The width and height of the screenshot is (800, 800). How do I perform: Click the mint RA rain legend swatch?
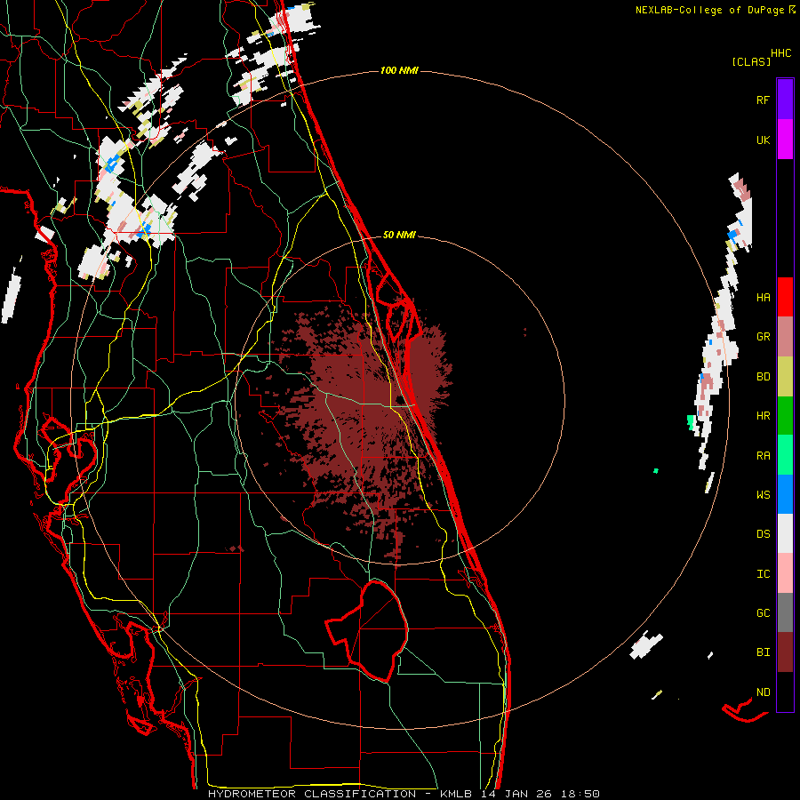point(785,454)
